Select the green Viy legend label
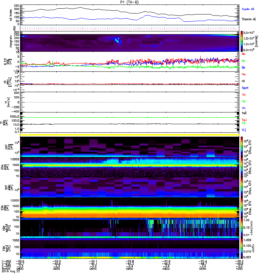This screenshot has width=259, height=276. click(244, 101)
